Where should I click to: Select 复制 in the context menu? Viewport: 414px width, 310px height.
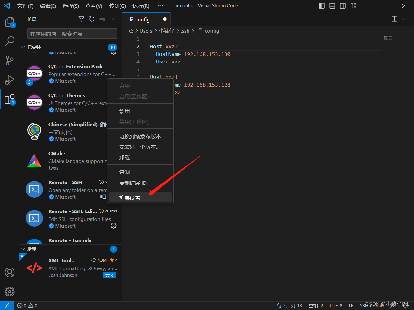(140, 172)
